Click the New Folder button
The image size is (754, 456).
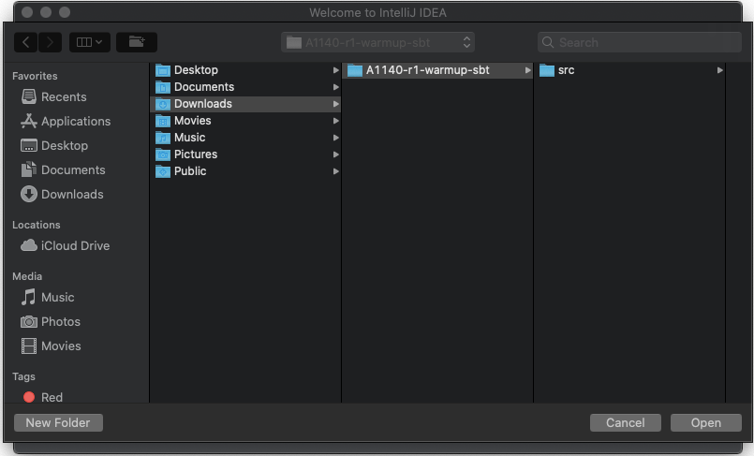58,423
